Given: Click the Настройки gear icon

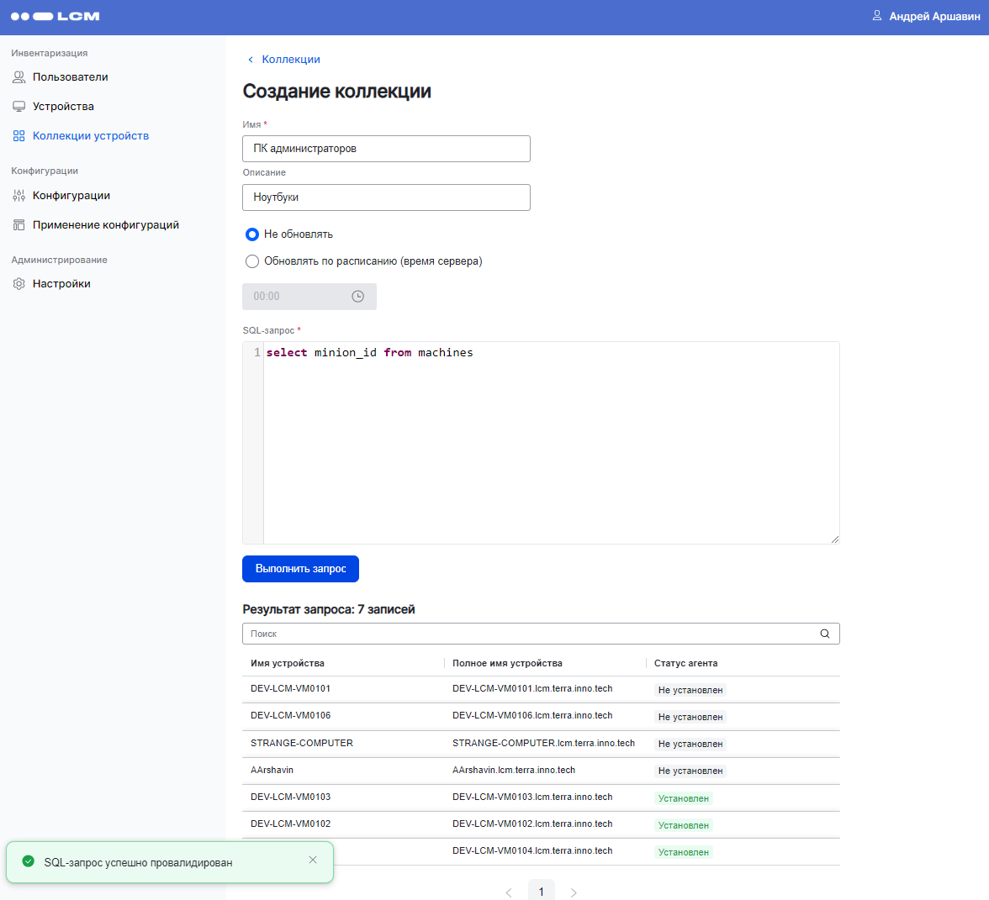Looking at the screenshot, I should click(19, 284).
